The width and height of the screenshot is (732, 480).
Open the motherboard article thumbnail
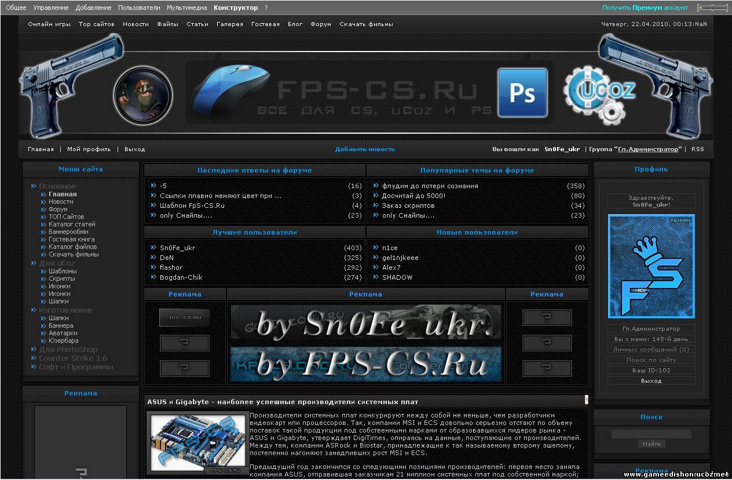(196, 443)
